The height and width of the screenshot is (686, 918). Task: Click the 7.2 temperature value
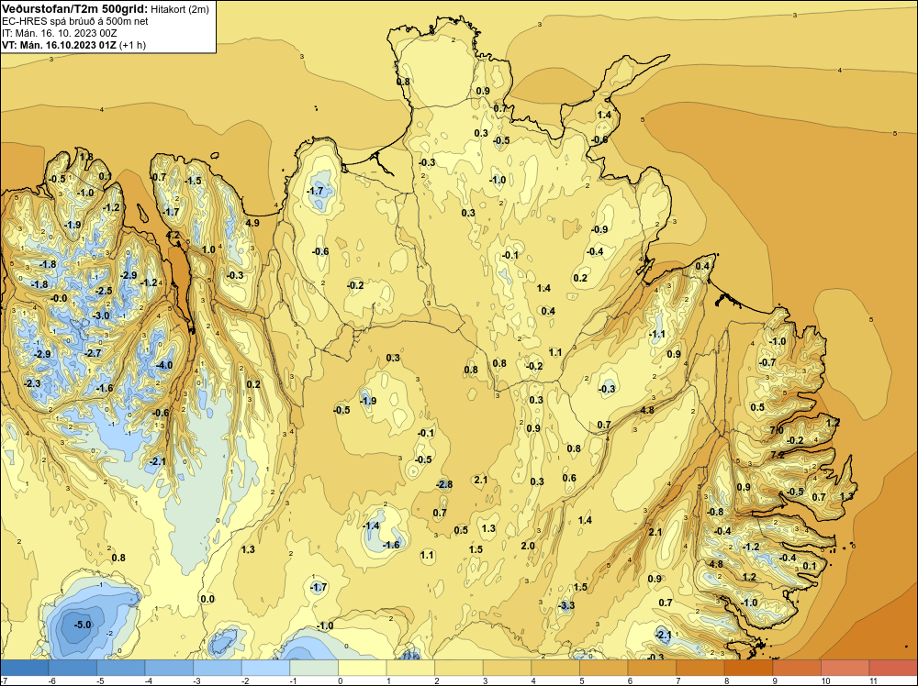pyautogui.click(x=778, y=454)
